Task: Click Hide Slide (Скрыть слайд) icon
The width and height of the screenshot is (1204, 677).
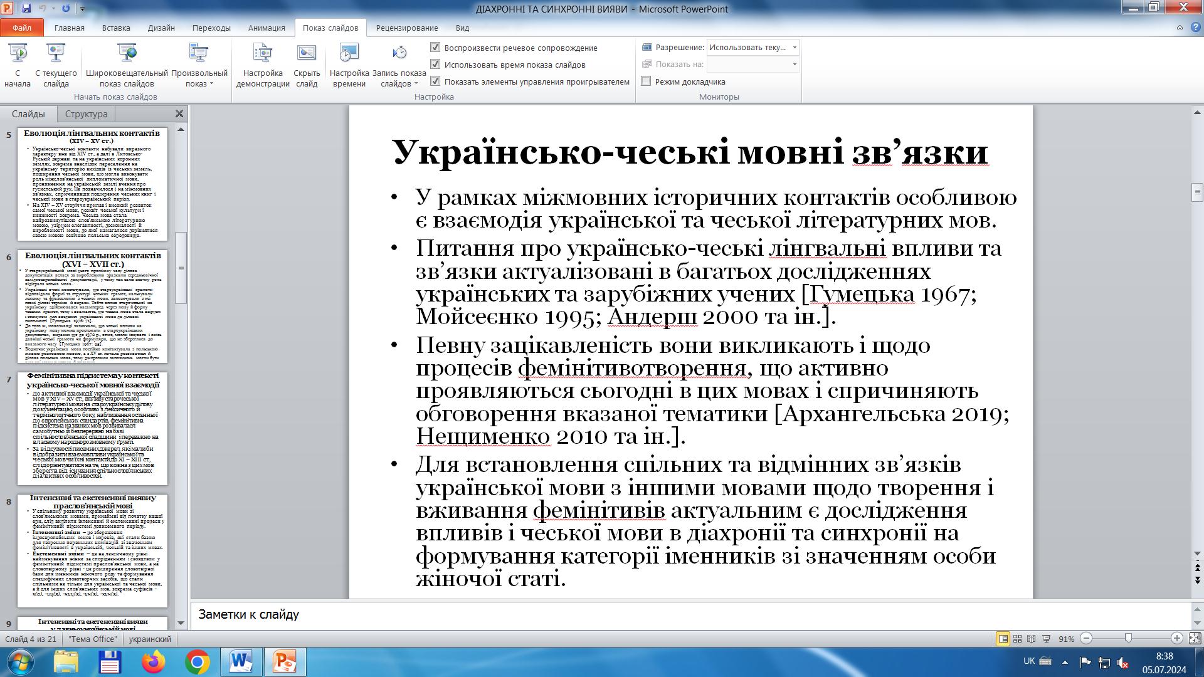Action: 307,54
